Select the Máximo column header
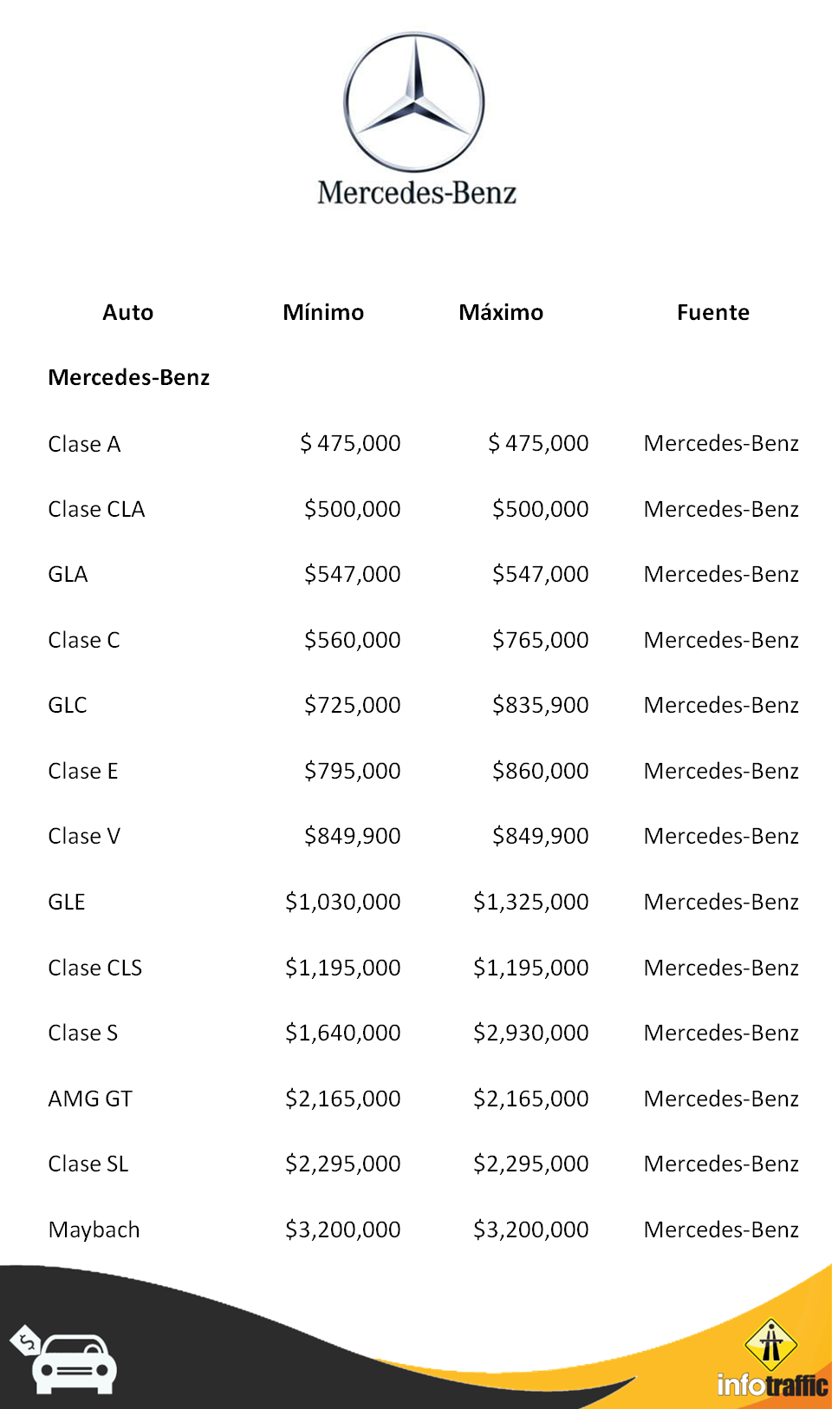Image resolution: width=832 pixels, height=1409 pixels. (x=501, y=312)
